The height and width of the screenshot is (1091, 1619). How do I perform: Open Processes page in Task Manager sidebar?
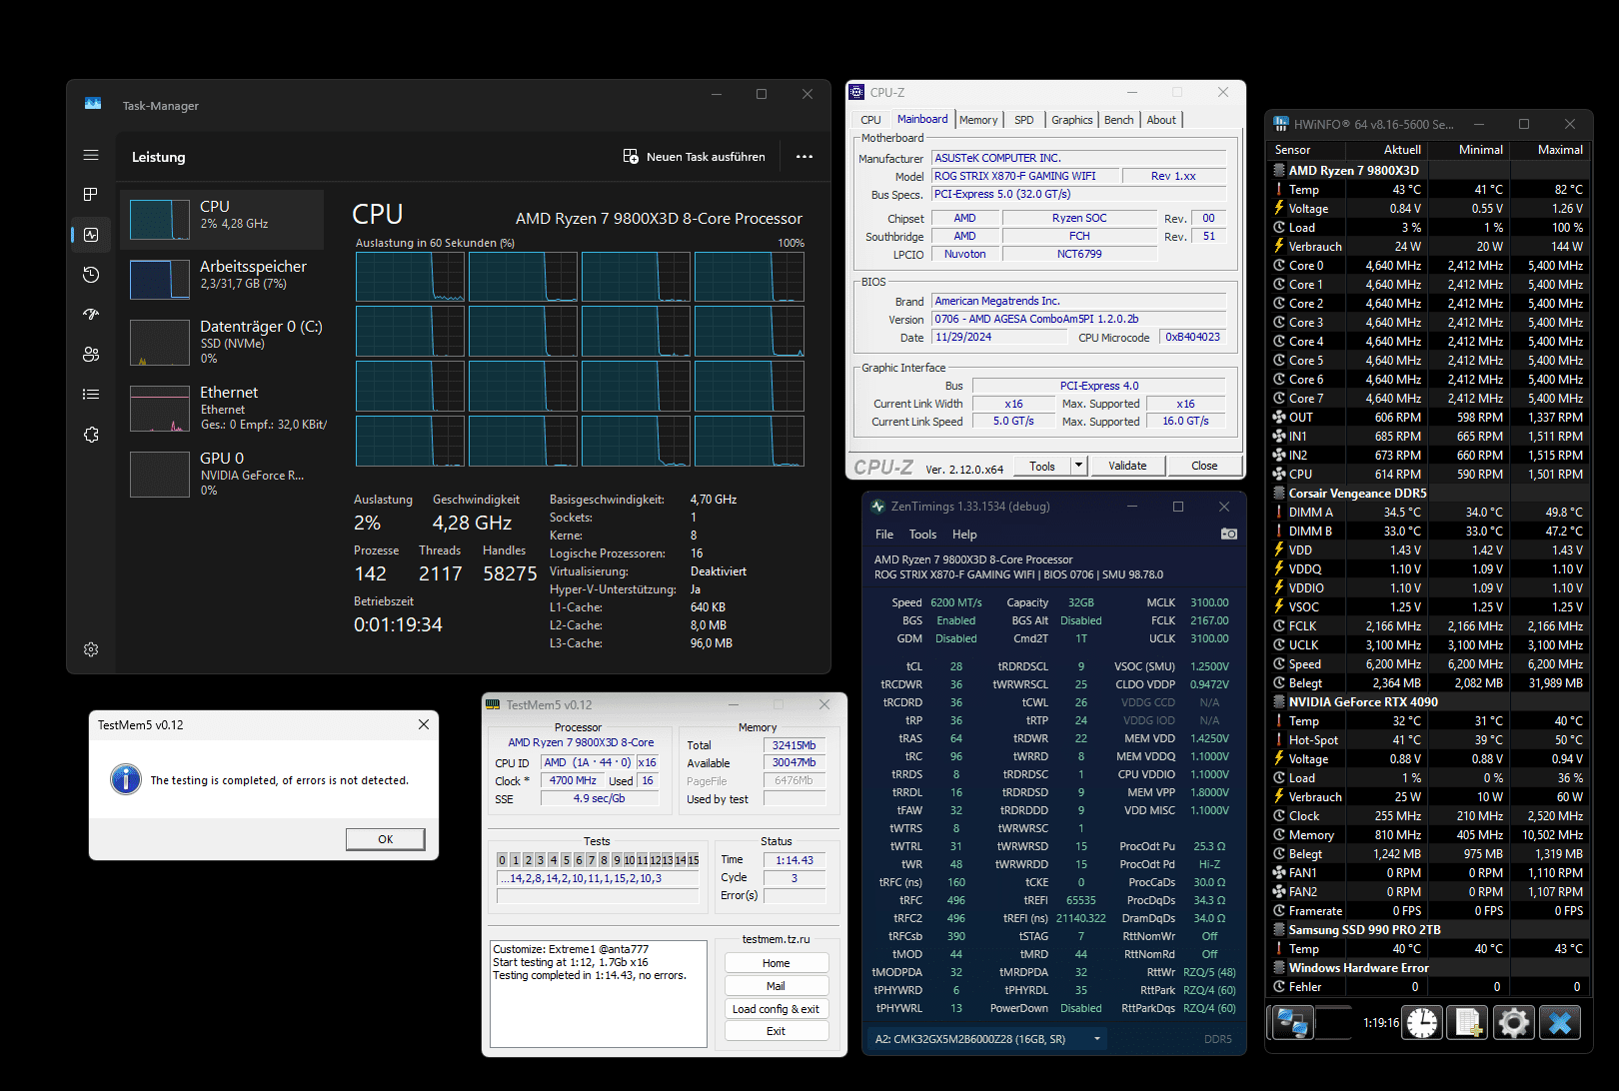click(x=91, y=194)
